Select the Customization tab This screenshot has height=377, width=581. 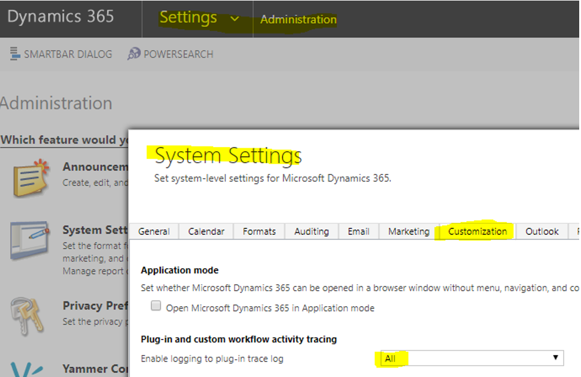pyautogui.click(x=478, y=232)
